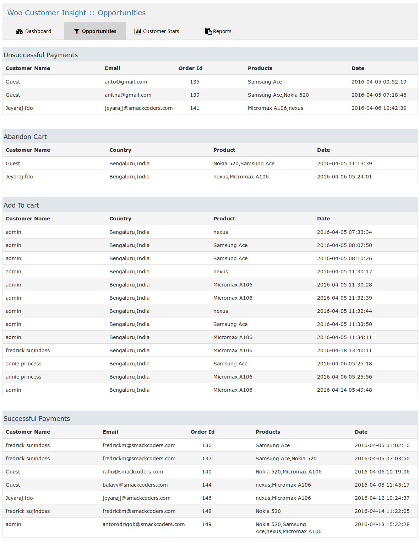Click Order Id header in Unsuccessful Payments
Image resolution: width=420 pixels, height=541 pixels.
point(190,68)
